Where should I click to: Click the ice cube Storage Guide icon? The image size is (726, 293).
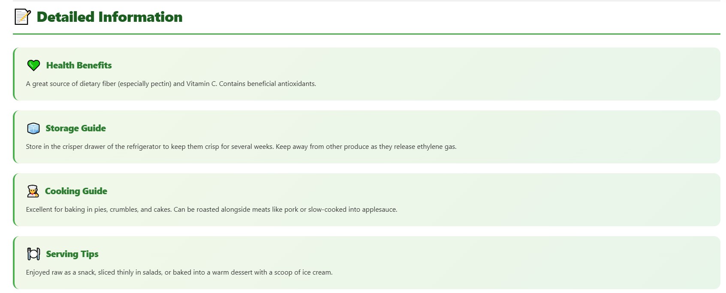coord(33,128)
